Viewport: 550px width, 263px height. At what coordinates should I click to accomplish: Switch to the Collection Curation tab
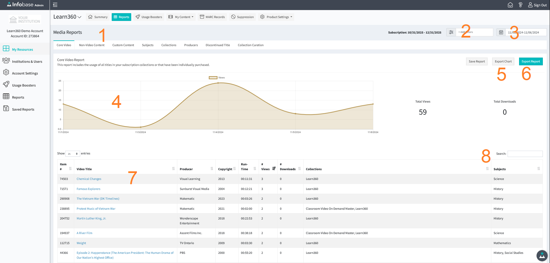(251, 45)
